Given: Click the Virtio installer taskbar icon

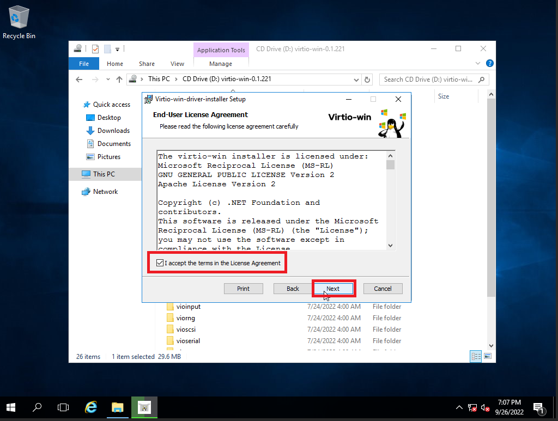Looking at the screenshot, I should pyautogui.click(x=144, y=407).
